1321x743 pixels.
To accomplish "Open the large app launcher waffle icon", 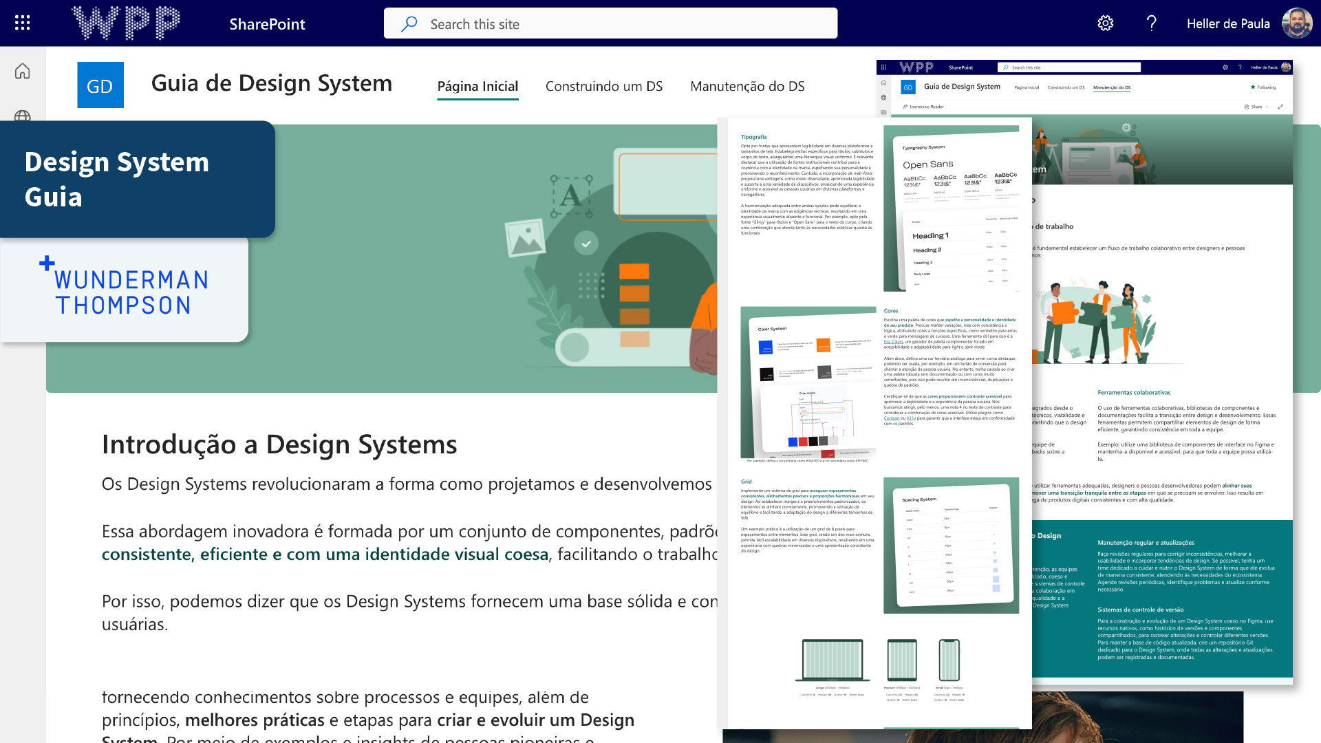I will point(23,23).
